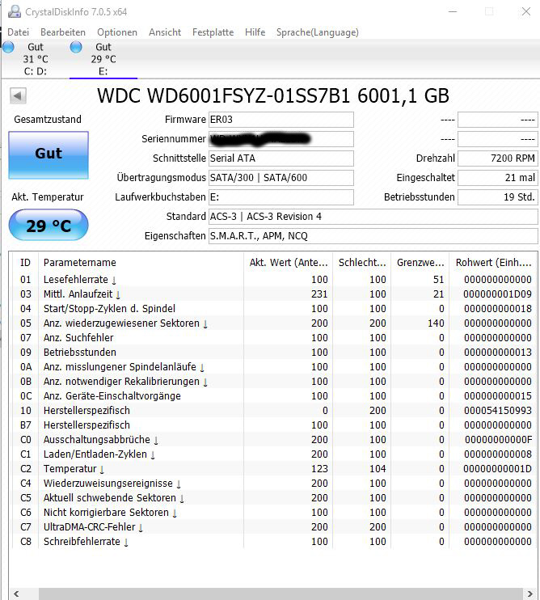The width and height of the screenshot is (540, 600).
Task: Click raw value 000054150993
Action: click(x=497, y=410)
